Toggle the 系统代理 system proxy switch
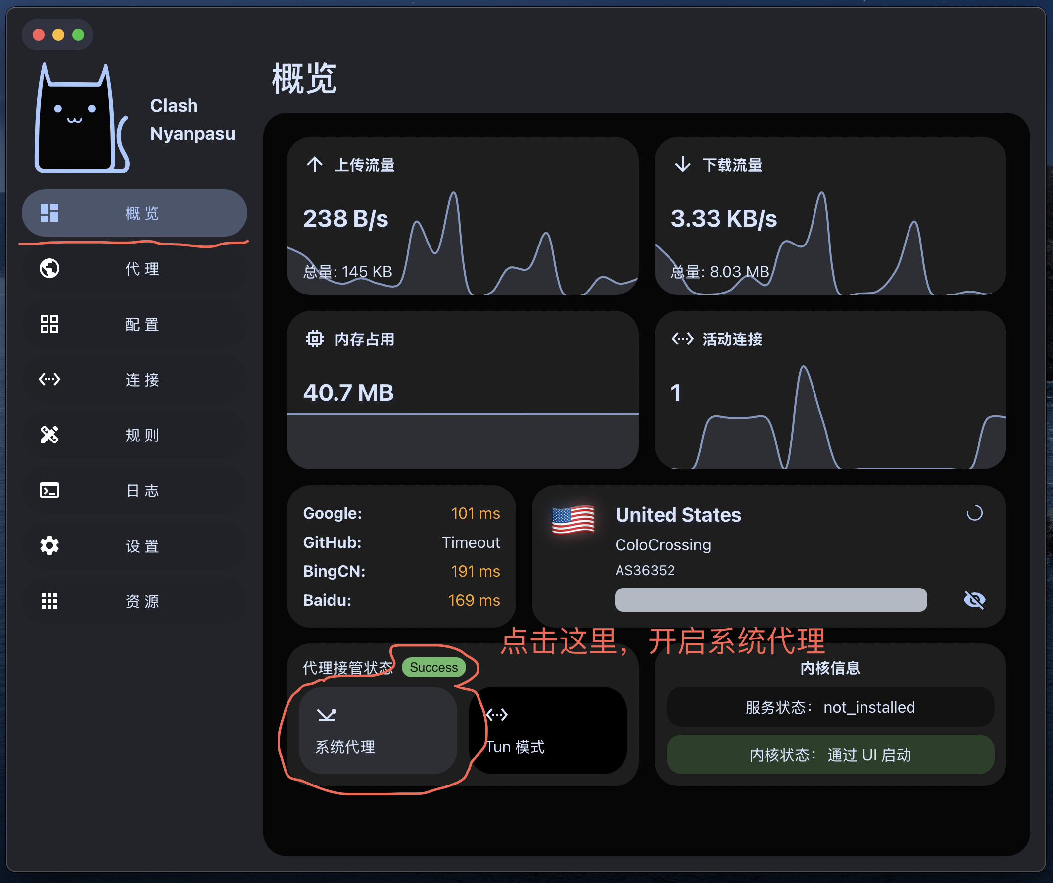The width and height of the screenshot is (1053, 883). pyautogui.click(x=378, y=731)
